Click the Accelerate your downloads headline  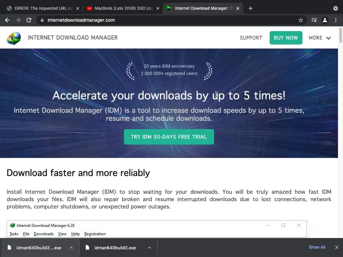click(x=169, y=95)
